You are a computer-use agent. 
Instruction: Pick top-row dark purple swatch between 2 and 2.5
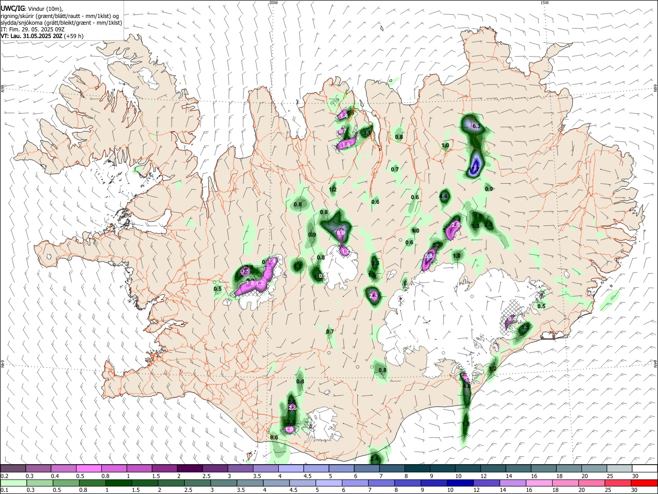[190, 469]
